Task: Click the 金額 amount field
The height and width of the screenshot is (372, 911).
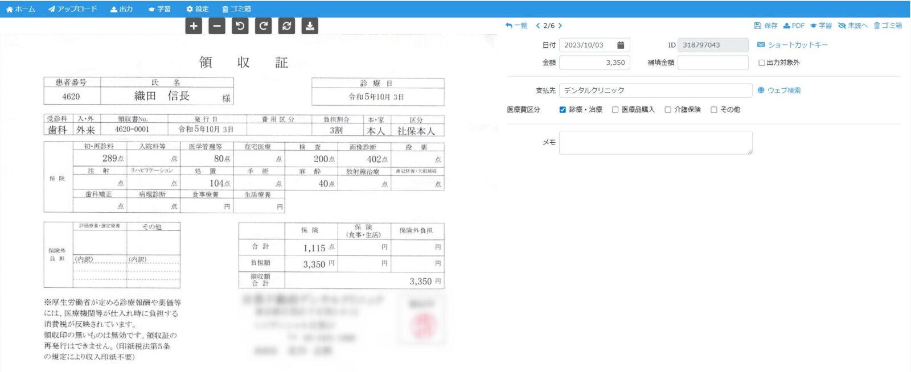Action: (594, 63)
